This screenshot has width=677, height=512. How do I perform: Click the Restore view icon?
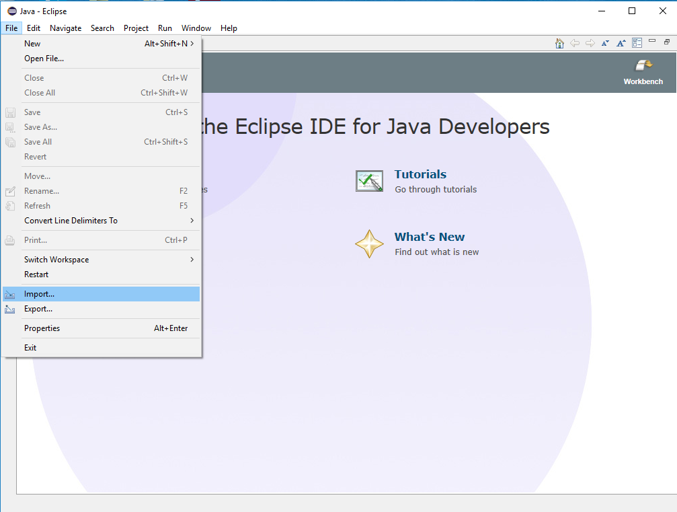pos(667,42)
